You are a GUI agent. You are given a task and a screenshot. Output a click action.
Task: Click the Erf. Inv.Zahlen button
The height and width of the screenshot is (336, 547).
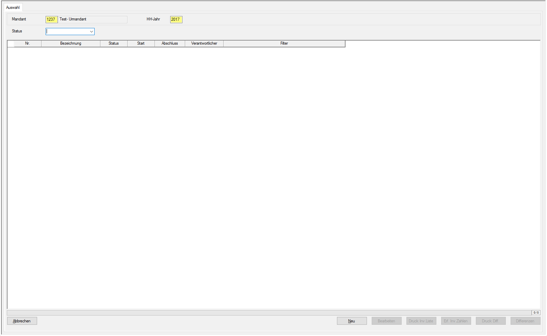coord(456,321)
